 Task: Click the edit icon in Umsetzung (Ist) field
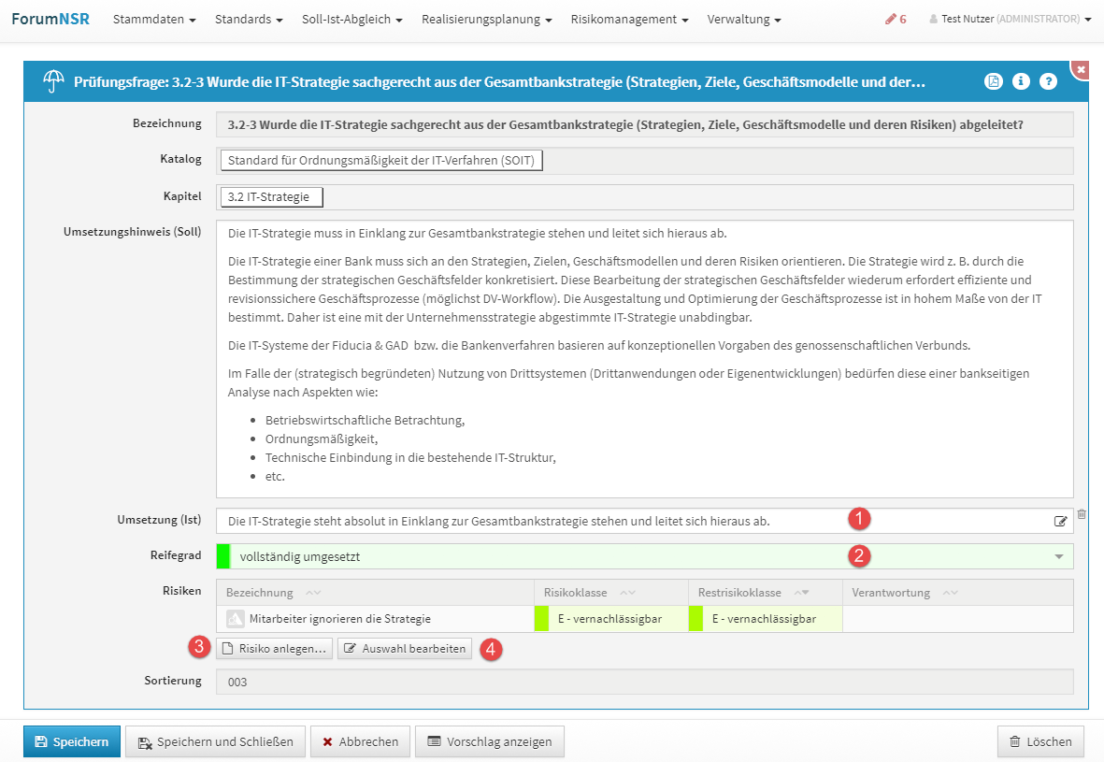click(1060, 522)
